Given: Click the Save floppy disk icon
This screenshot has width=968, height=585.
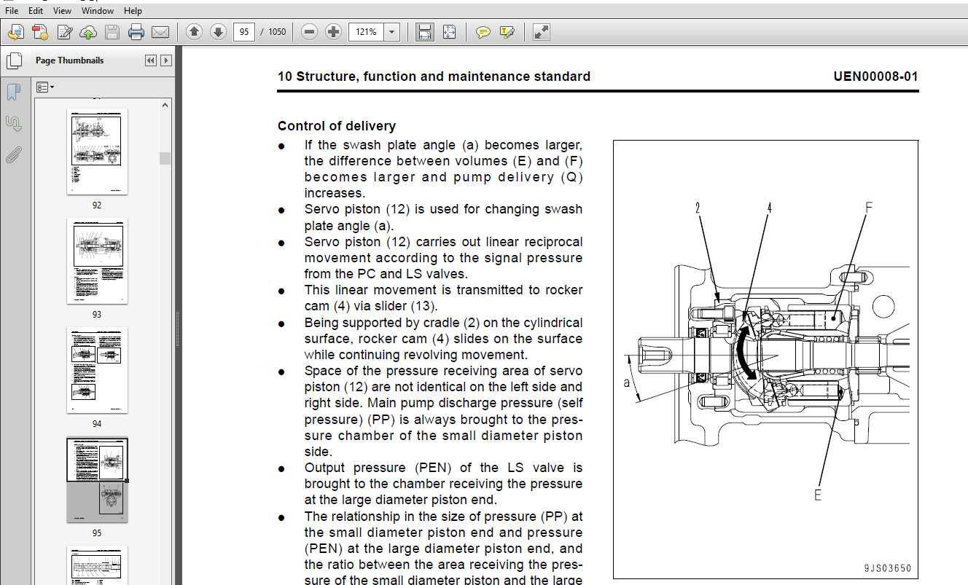Looking at the screenshot, I should tap(112, 32).
